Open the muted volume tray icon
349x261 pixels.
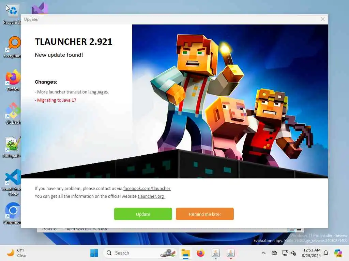tap(294, 253)
